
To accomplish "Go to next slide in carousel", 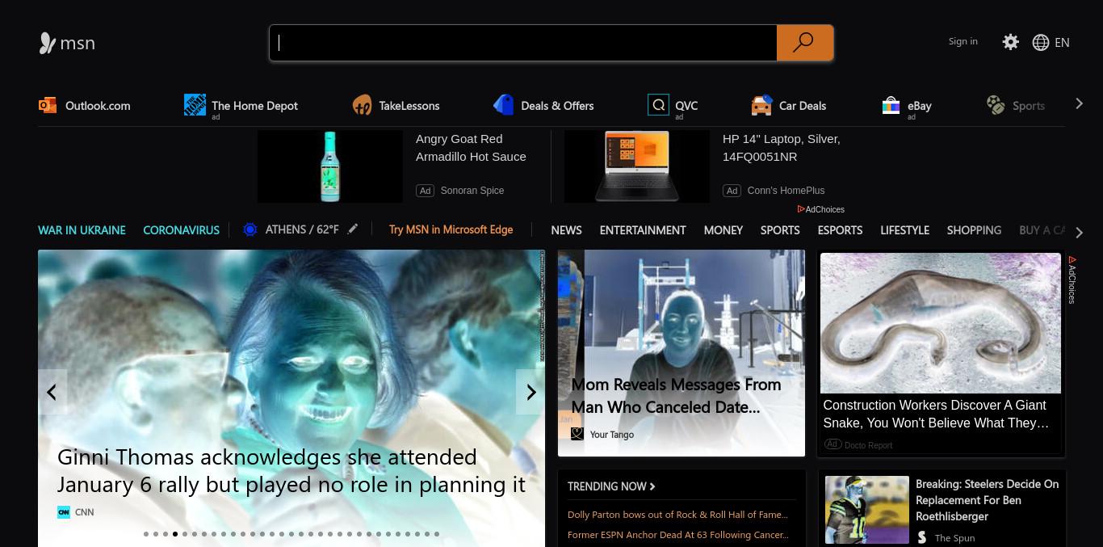I will pos(531,392).
